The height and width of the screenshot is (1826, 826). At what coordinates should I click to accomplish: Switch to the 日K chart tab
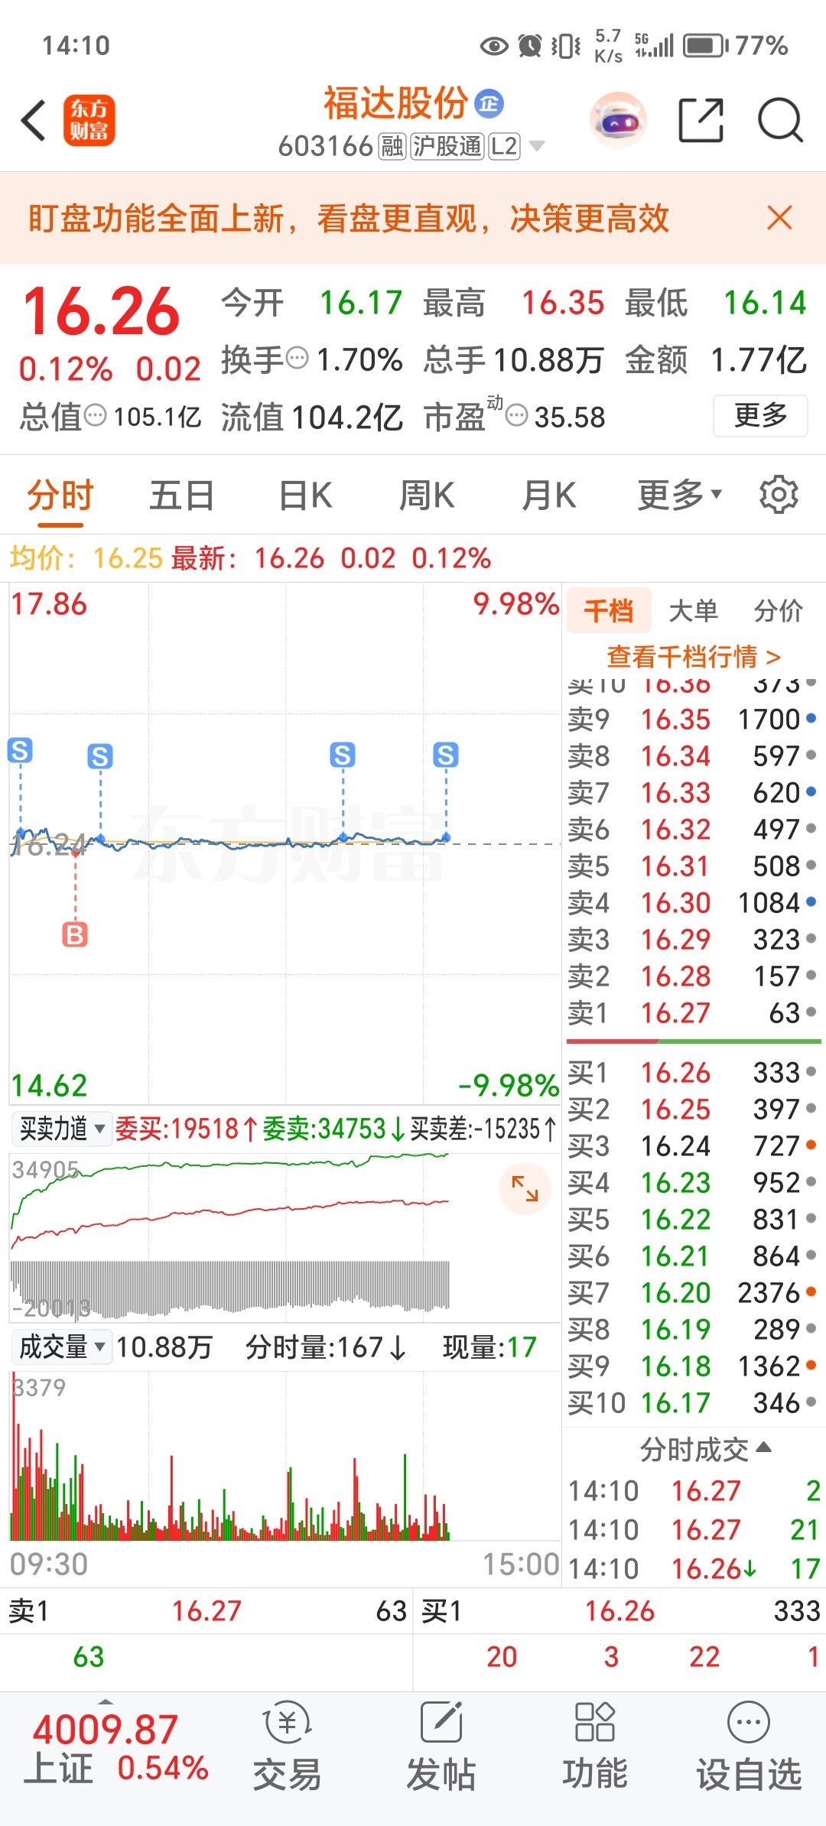coord(305,495)
